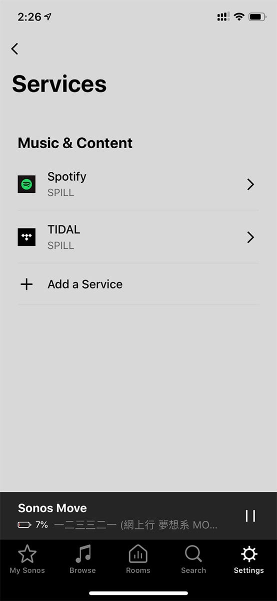Tap the back arrow above Services
Screen dimensions: 277x601
coord(14,49)
